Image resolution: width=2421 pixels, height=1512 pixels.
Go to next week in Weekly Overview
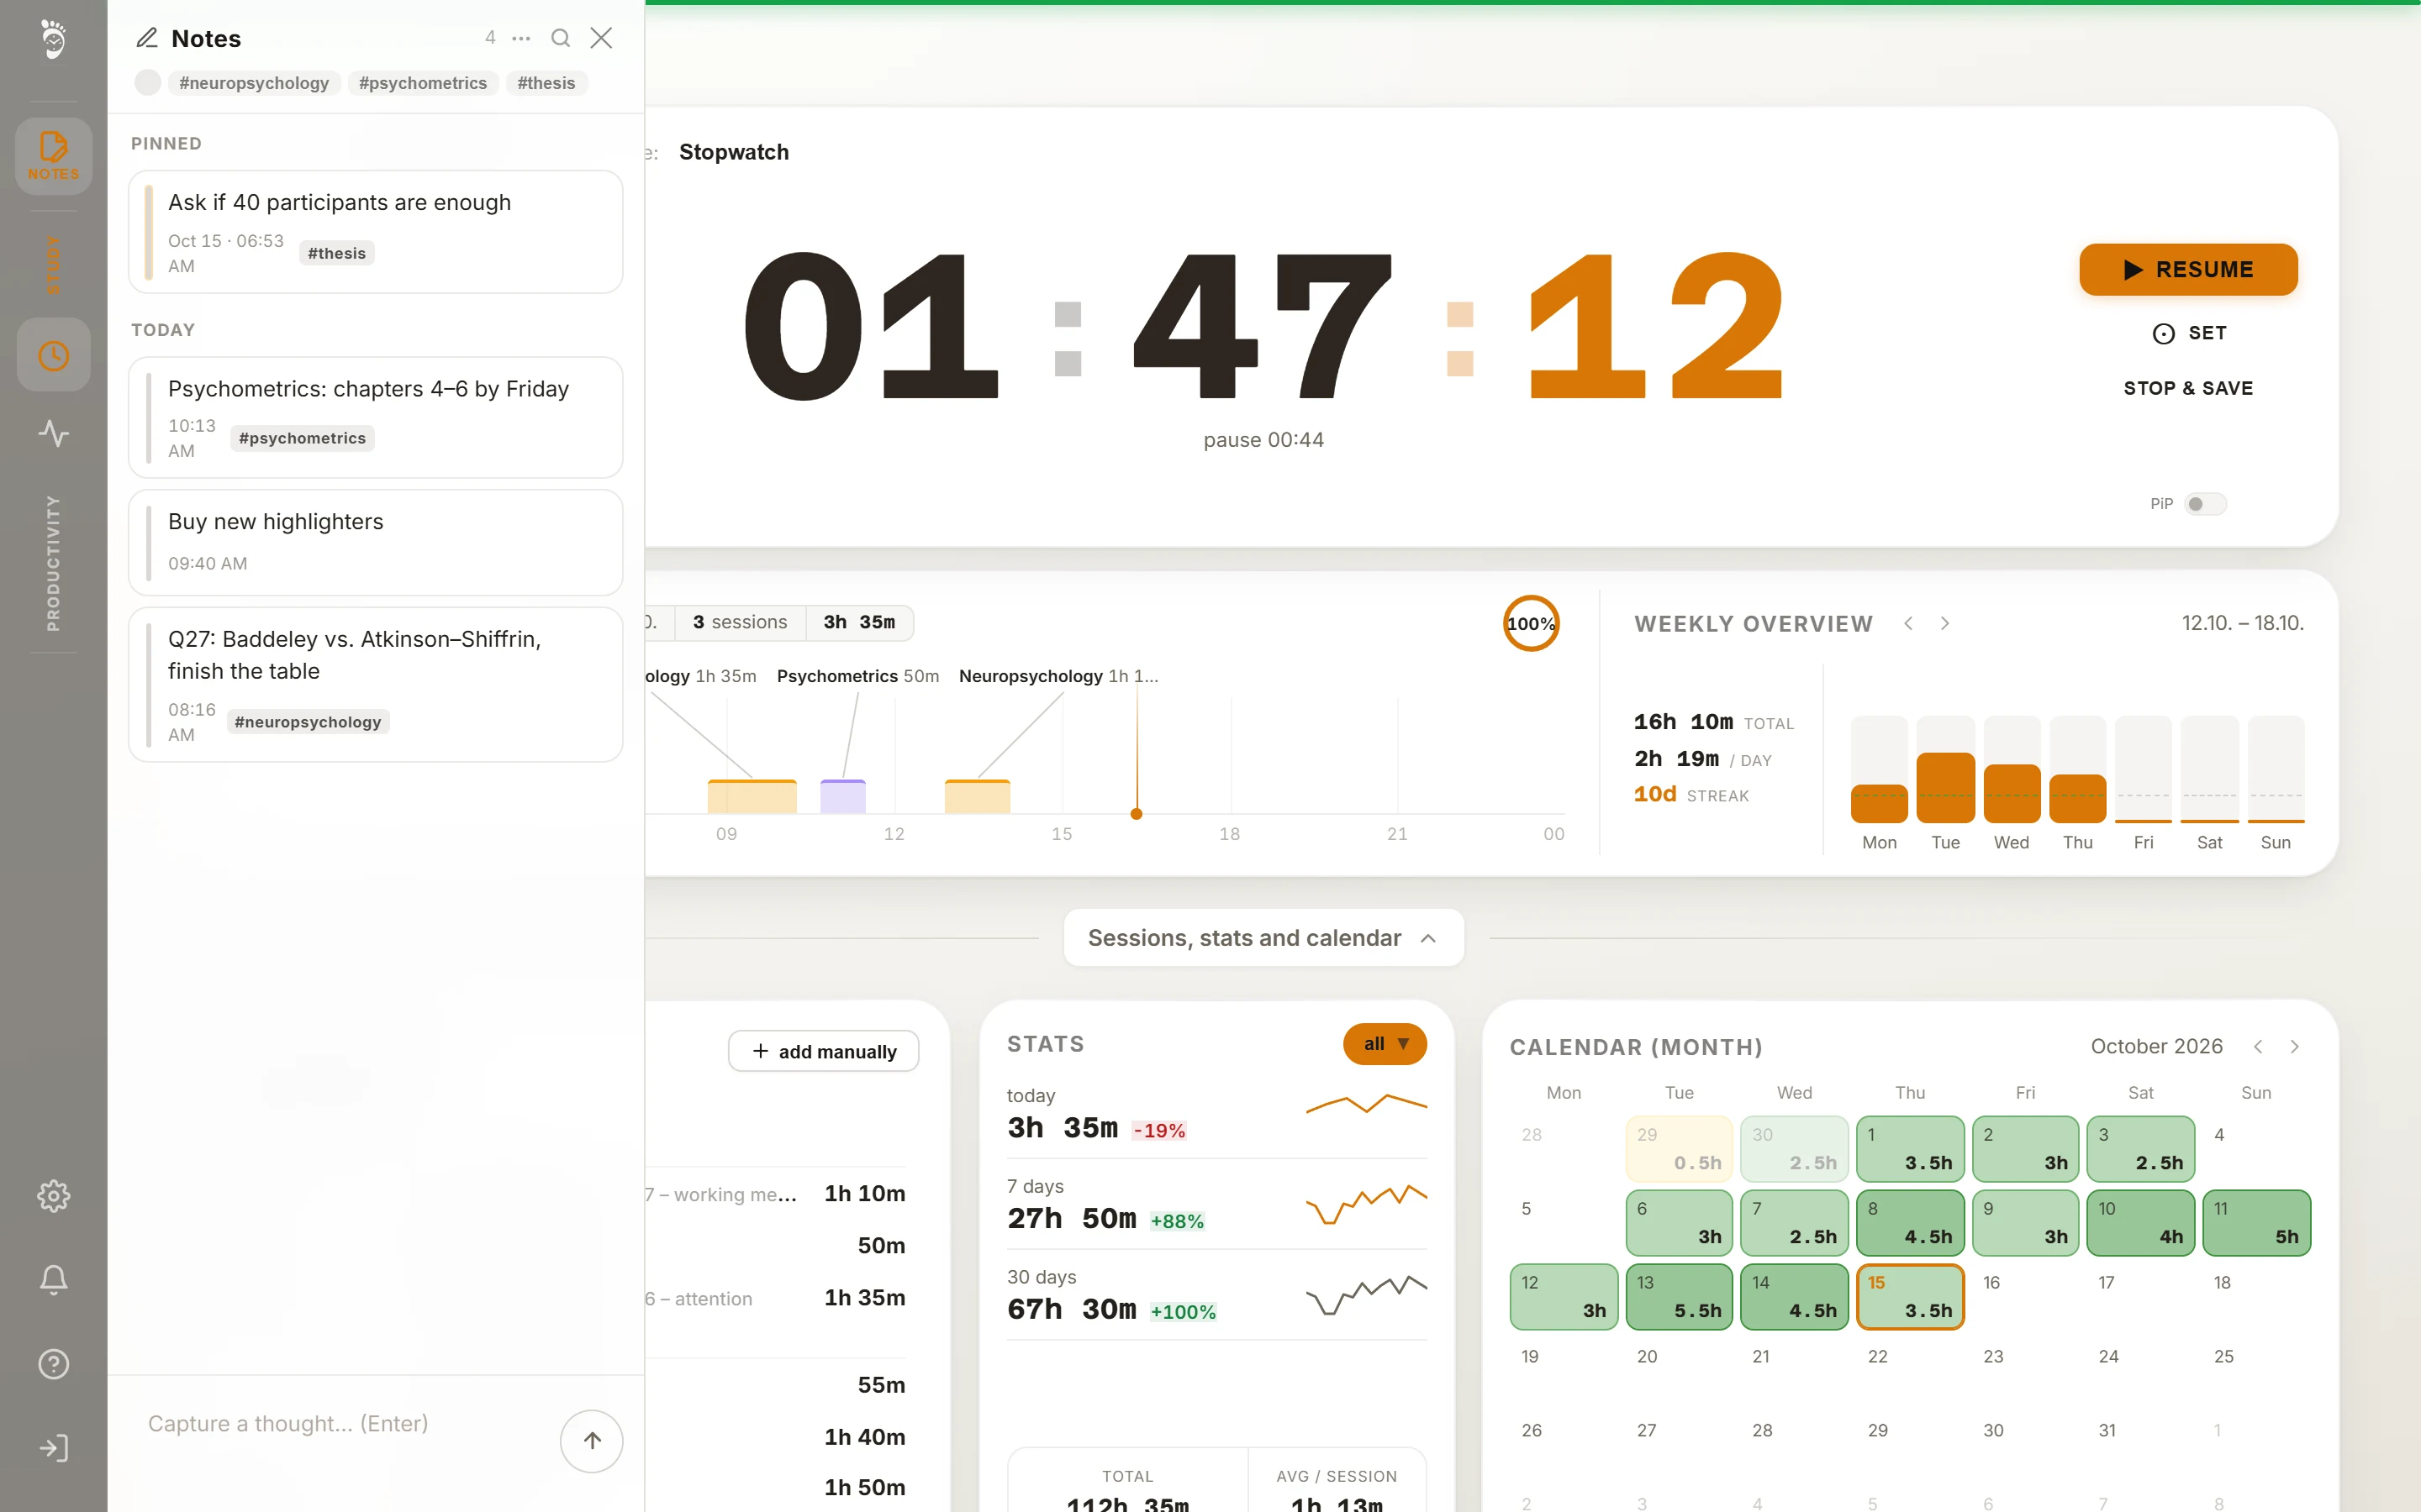pyautogui.click(x=1945, y=623)
